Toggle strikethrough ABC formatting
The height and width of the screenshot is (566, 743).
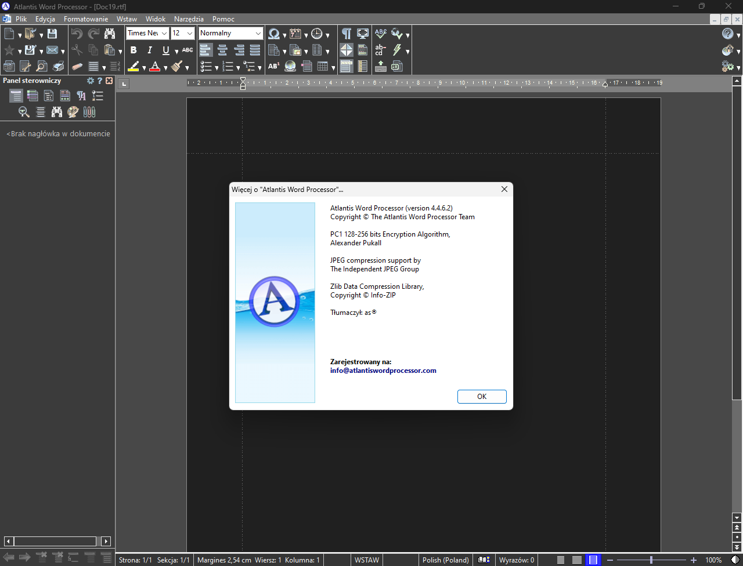click(187, 50)
